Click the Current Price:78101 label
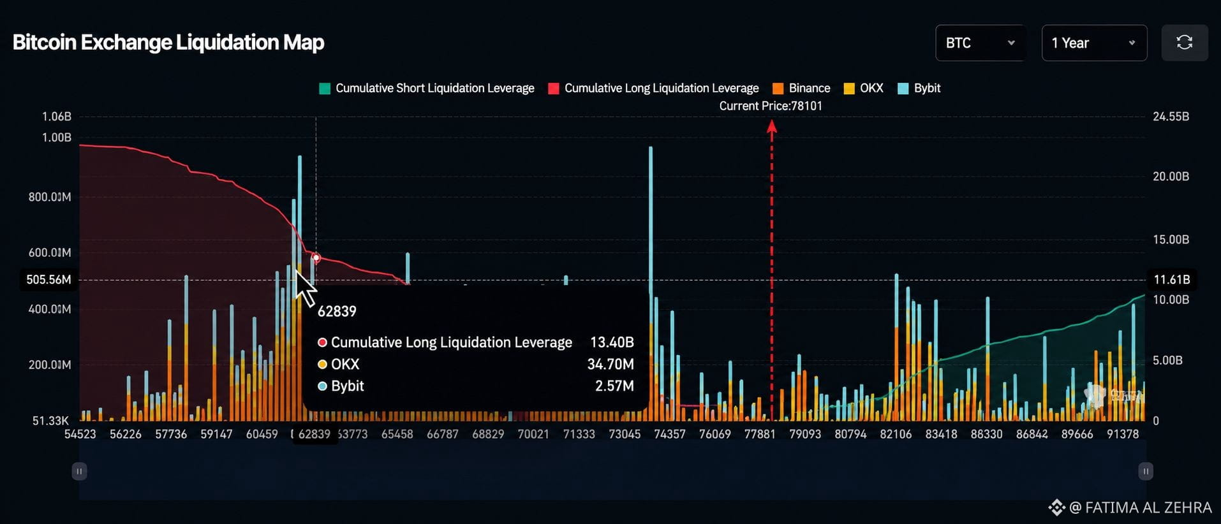The image size is (1221, 524). [x=771, y=106]
